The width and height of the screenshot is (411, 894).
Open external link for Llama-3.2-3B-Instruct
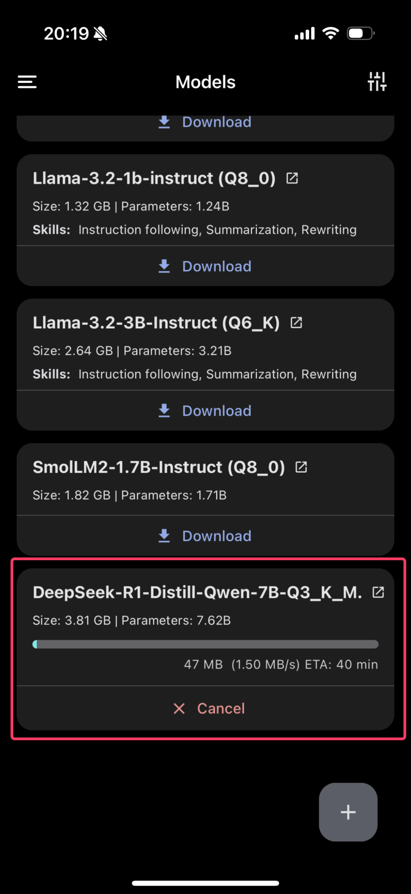click(x=296, y=323)
